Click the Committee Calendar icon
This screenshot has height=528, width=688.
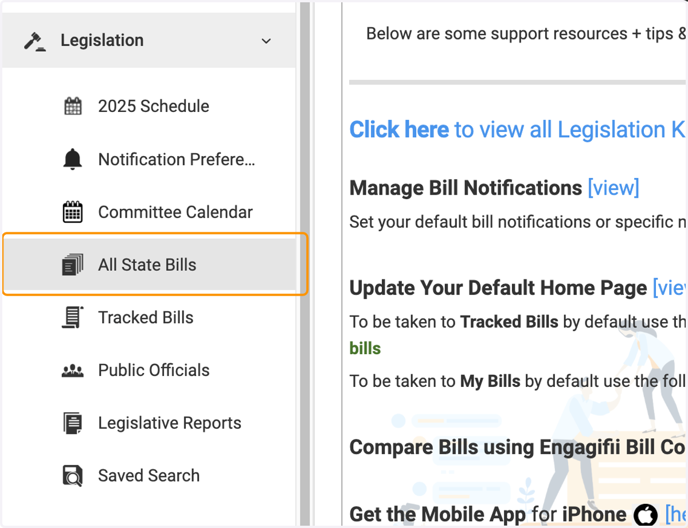(73, 212)
